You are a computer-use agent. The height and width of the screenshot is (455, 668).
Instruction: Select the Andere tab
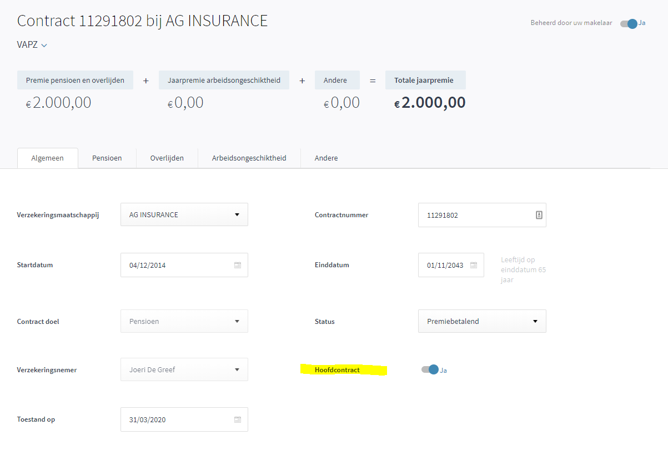coord(326,158)
